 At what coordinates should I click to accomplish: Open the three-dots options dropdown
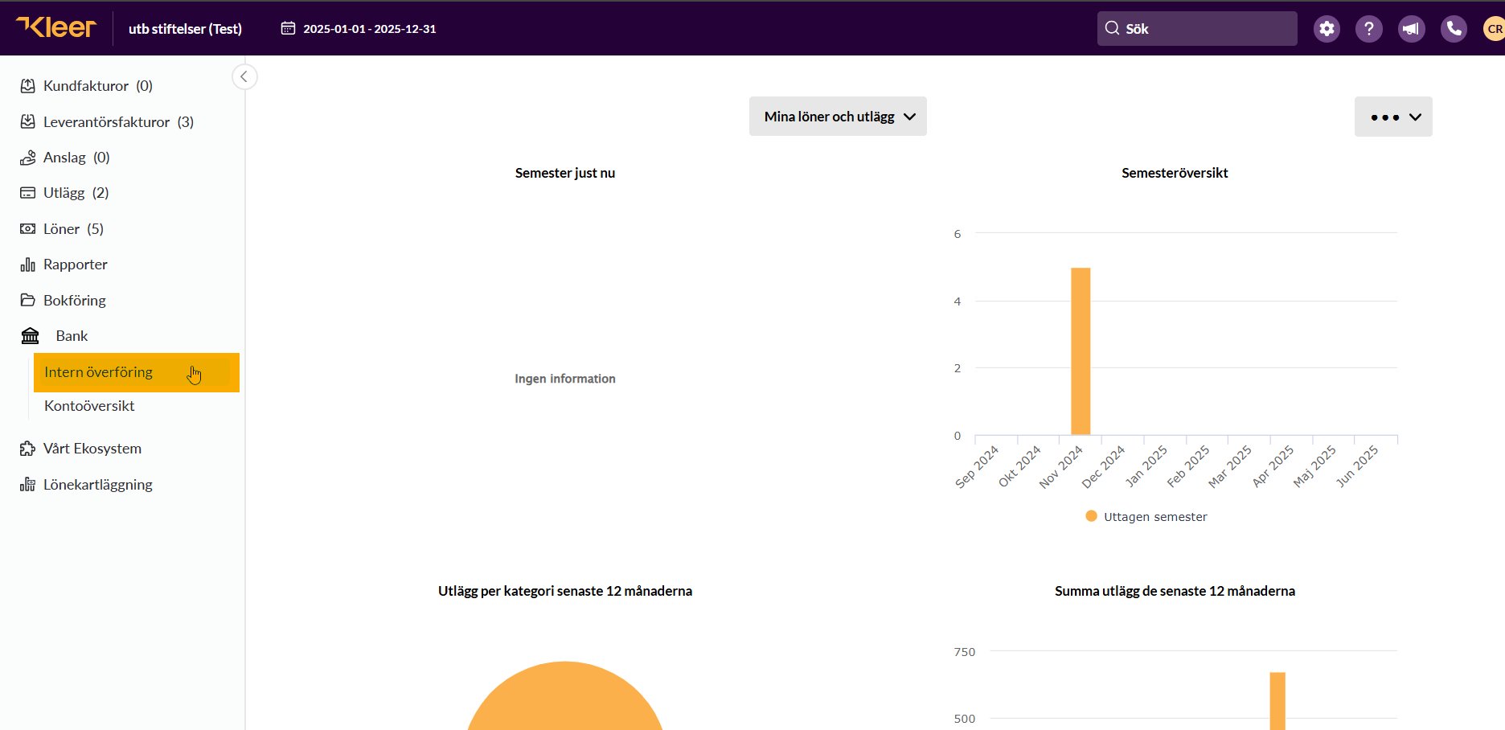(1393, 117)
